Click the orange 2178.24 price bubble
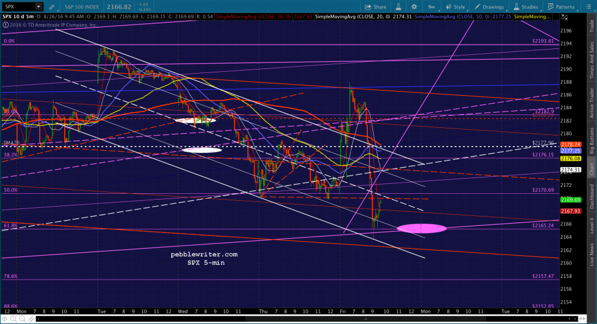Screen dimensions: 597x324 (x=570, y=144)
